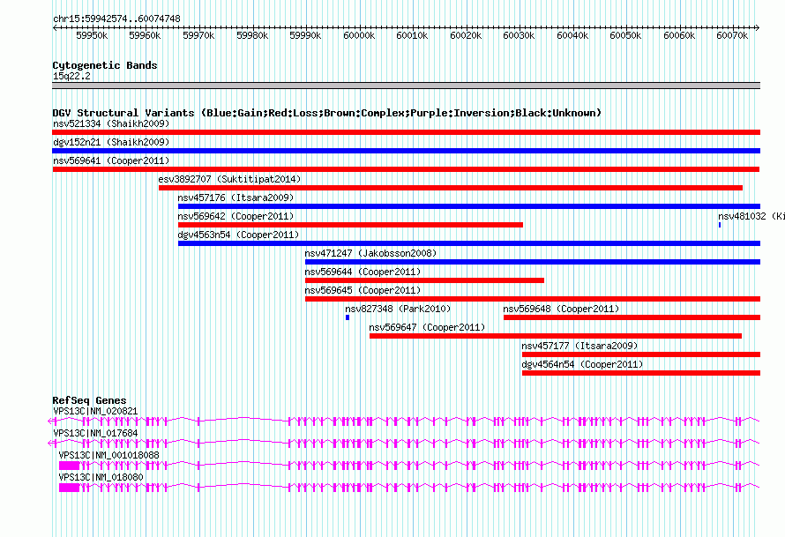Click the nsv569642 (Cooper2011) label
Viewport: 785px width, 537px height.
(235, 216)
